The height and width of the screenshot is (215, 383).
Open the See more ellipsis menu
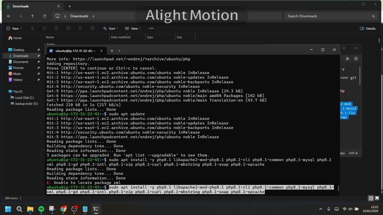click(151, 28)
